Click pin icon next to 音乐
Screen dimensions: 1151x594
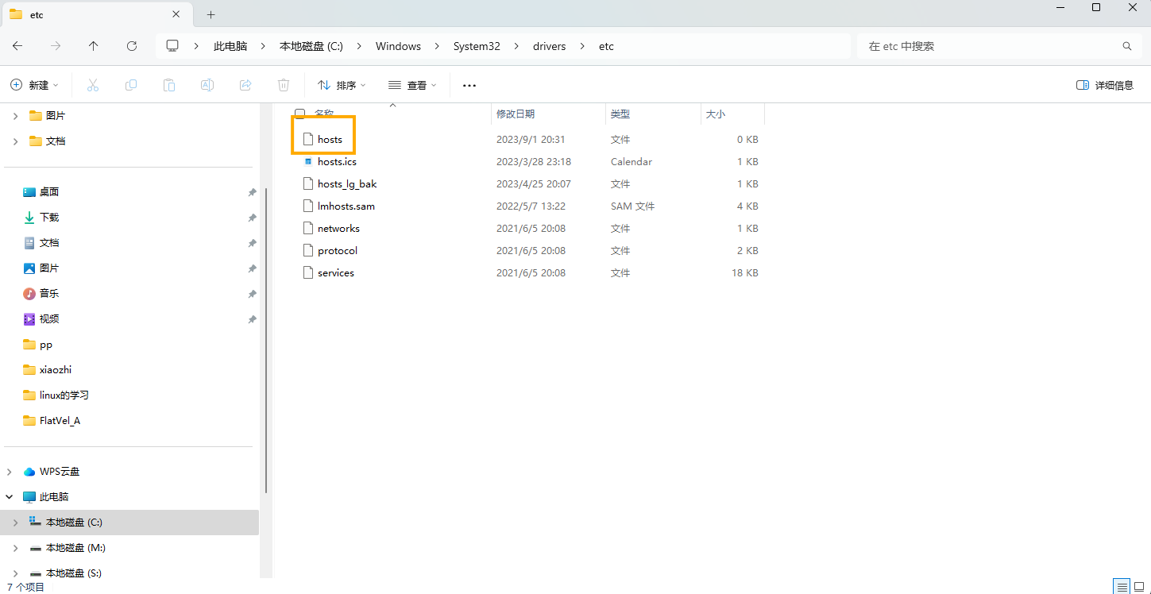coord(252,294)
